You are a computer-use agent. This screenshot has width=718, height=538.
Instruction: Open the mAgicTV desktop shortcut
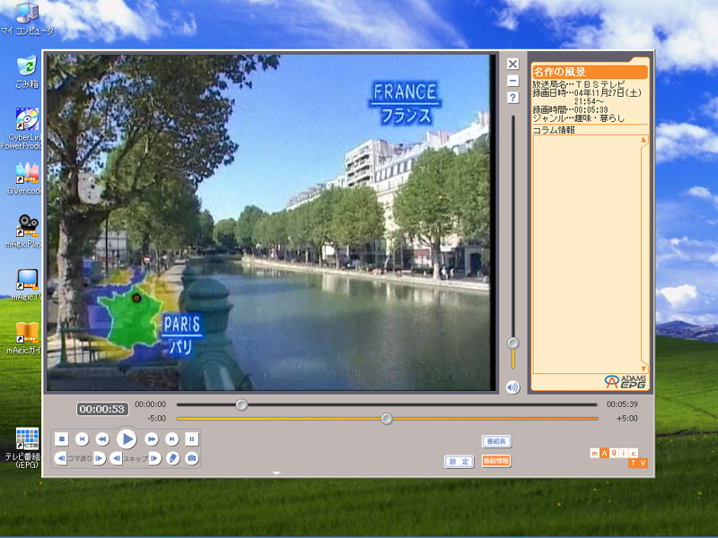pyautogui.click(x=27, y=282)
